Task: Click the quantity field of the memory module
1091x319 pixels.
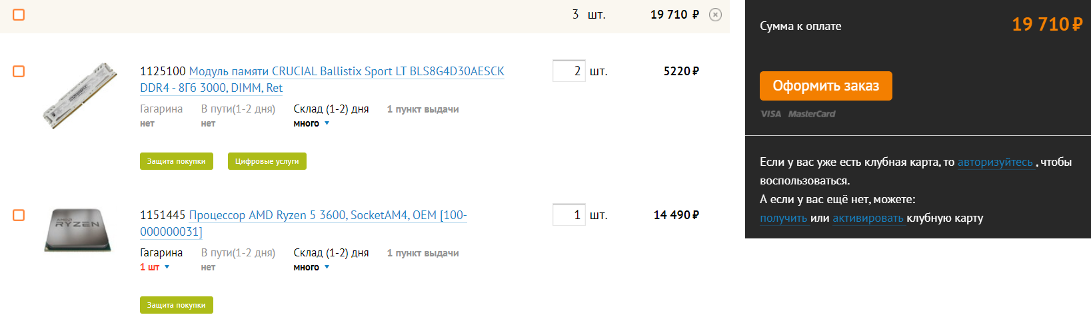Action: click(568, 71)
